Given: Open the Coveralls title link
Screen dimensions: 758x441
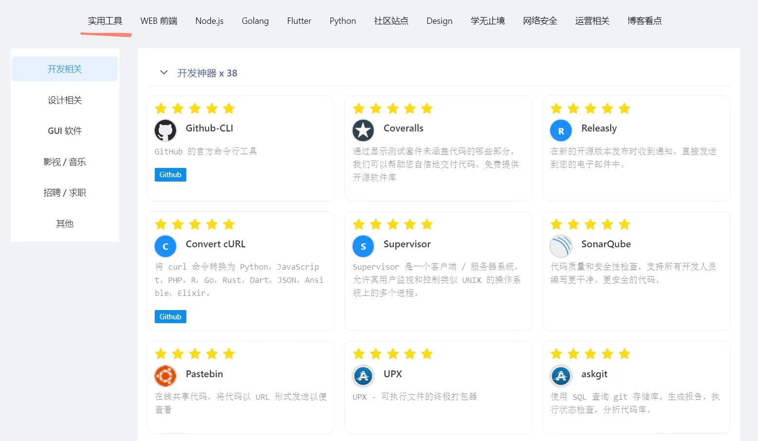Looking at the screenshot, I should pos(403,128).
